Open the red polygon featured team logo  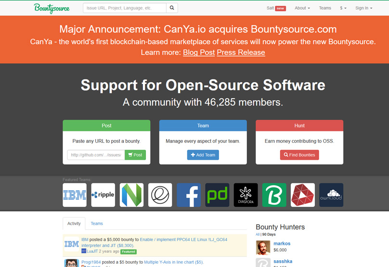pos(303,195)
